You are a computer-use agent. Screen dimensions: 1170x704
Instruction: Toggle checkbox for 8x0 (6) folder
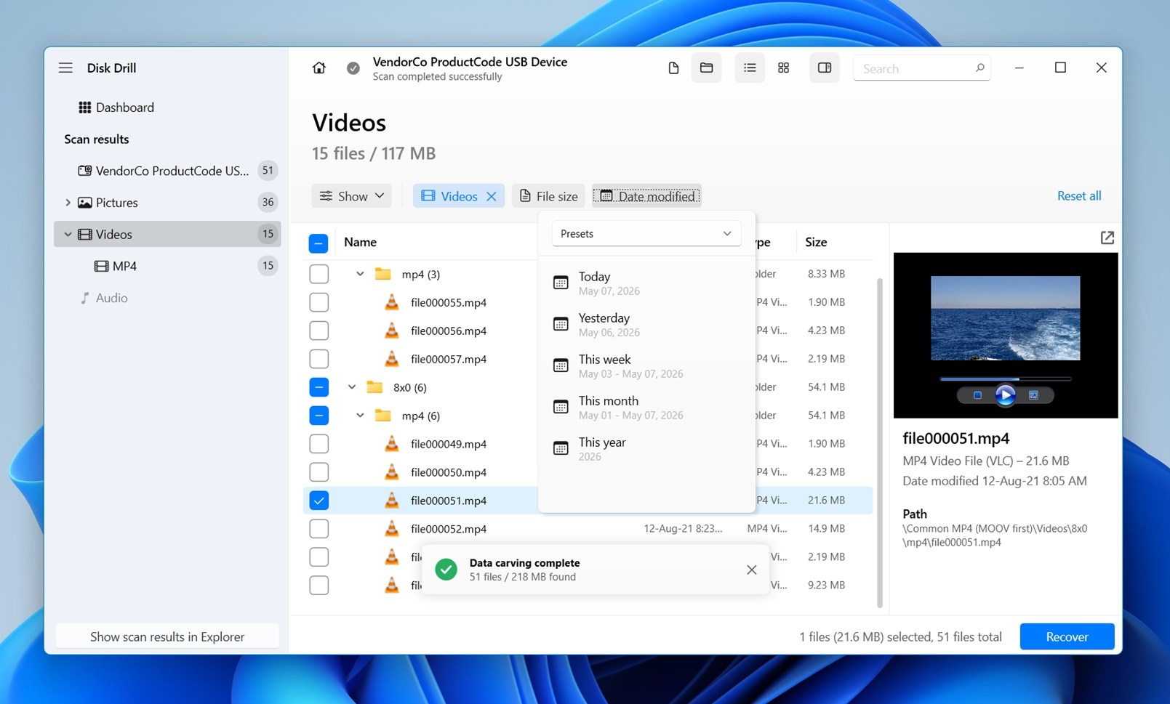point(318,387)
